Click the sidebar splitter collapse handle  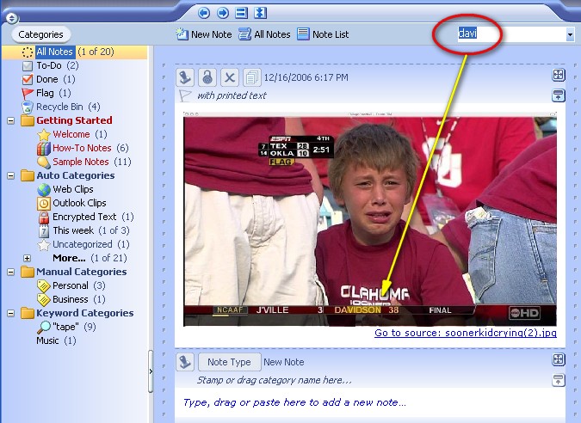tap(151, 371)
